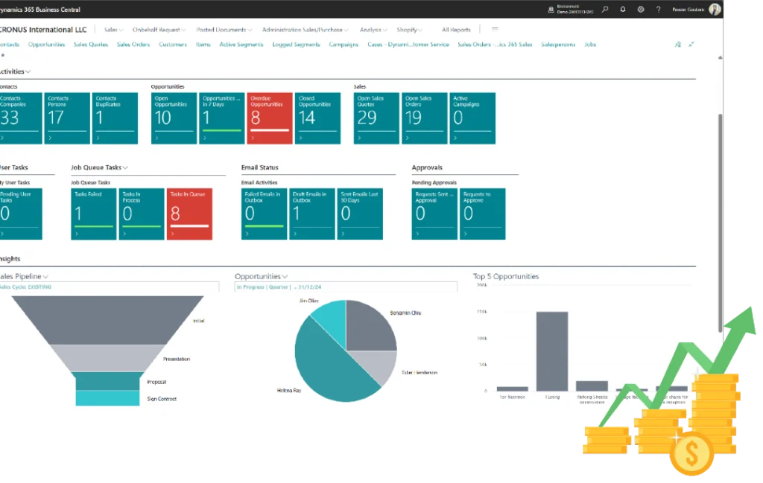Open the Tasks In Queue red tile
This screenshot has height=483, width=763.
(189, 214)
